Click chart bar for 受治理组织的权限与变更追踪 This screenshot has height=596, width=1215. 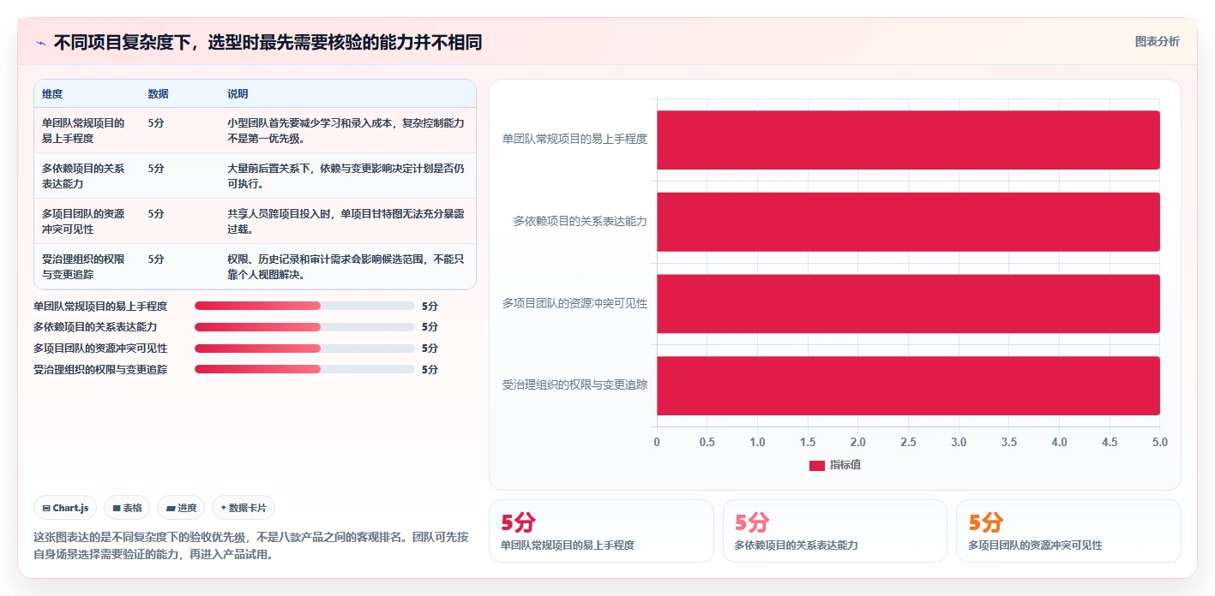tap(908, 385)
